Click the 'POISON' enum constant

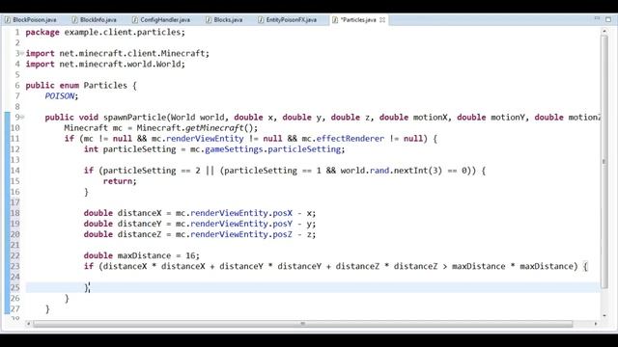pyautogui.click(x=60, y=95)
